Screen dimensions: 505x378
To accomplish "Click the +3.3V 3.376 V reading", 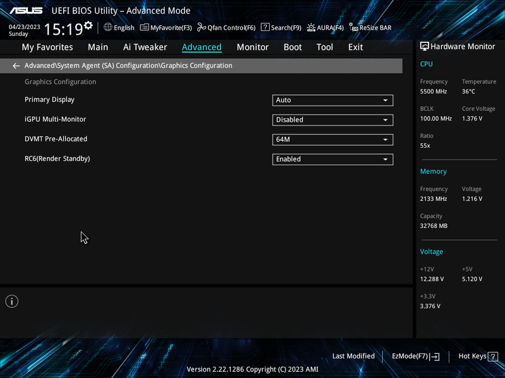I will coord(430,306).
